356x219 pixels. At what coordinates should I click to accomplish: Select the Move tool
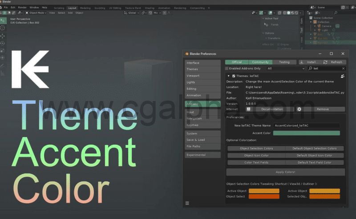(3, 36)
